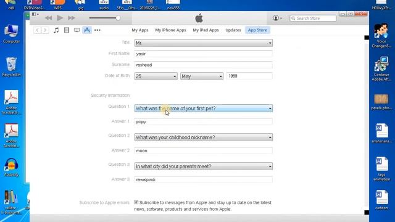Screen dimensions: 395x222
Task: Open the DVDVideoSoft desktop shortcut
Action: point(35,5)
